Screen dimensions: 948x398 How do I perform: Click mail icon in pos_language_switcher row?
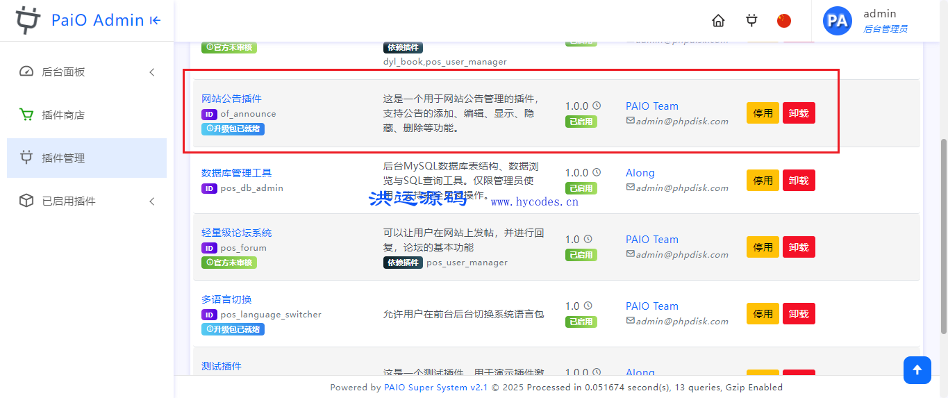631,321
